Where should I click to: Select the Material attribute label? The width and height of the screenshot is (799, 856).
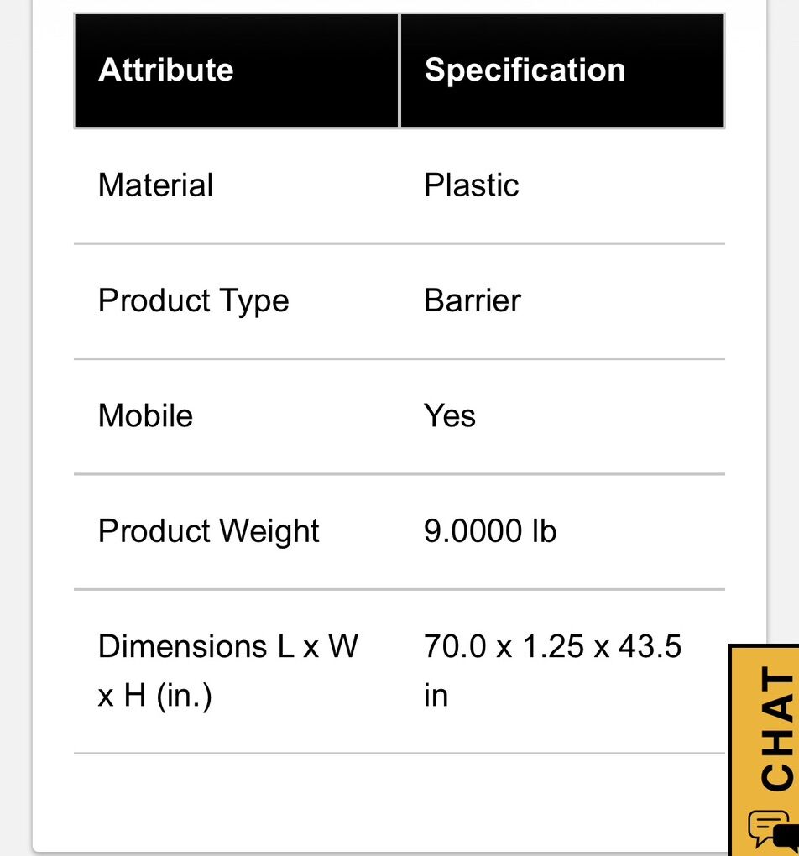tap(155, 185)
